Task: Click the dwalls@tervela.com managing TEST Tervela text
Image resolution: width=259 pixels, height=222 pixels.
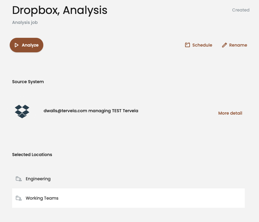Action: [x=91, y=111]
